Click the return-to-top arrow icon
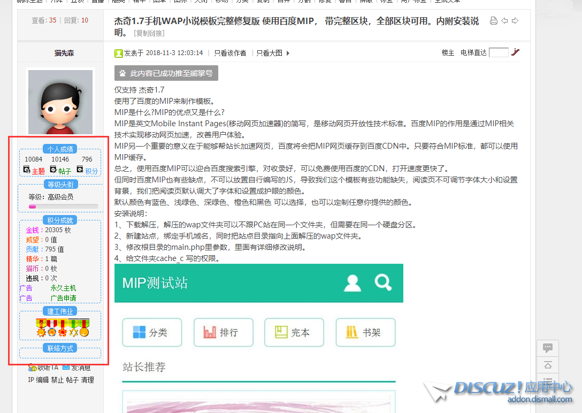 [x=548, y=365]
